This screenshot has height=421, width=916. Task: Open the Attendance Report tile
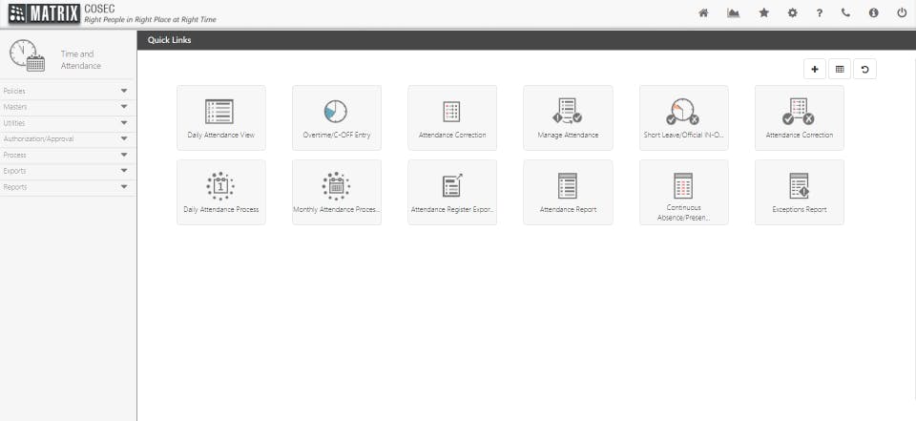[568, 193]
